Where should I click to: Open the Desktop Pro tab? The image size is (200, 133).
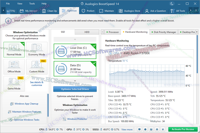[187, 32]
